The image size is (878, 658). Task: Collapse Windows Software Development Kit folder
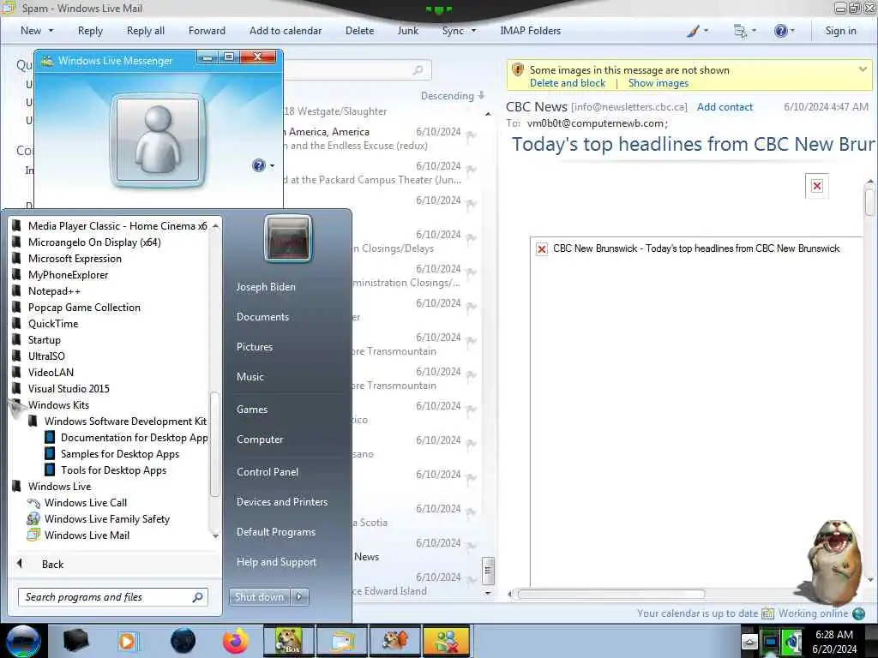117,422
